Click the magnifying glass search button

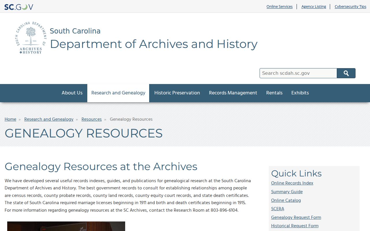pyautogui.click(x=346, y=73)
